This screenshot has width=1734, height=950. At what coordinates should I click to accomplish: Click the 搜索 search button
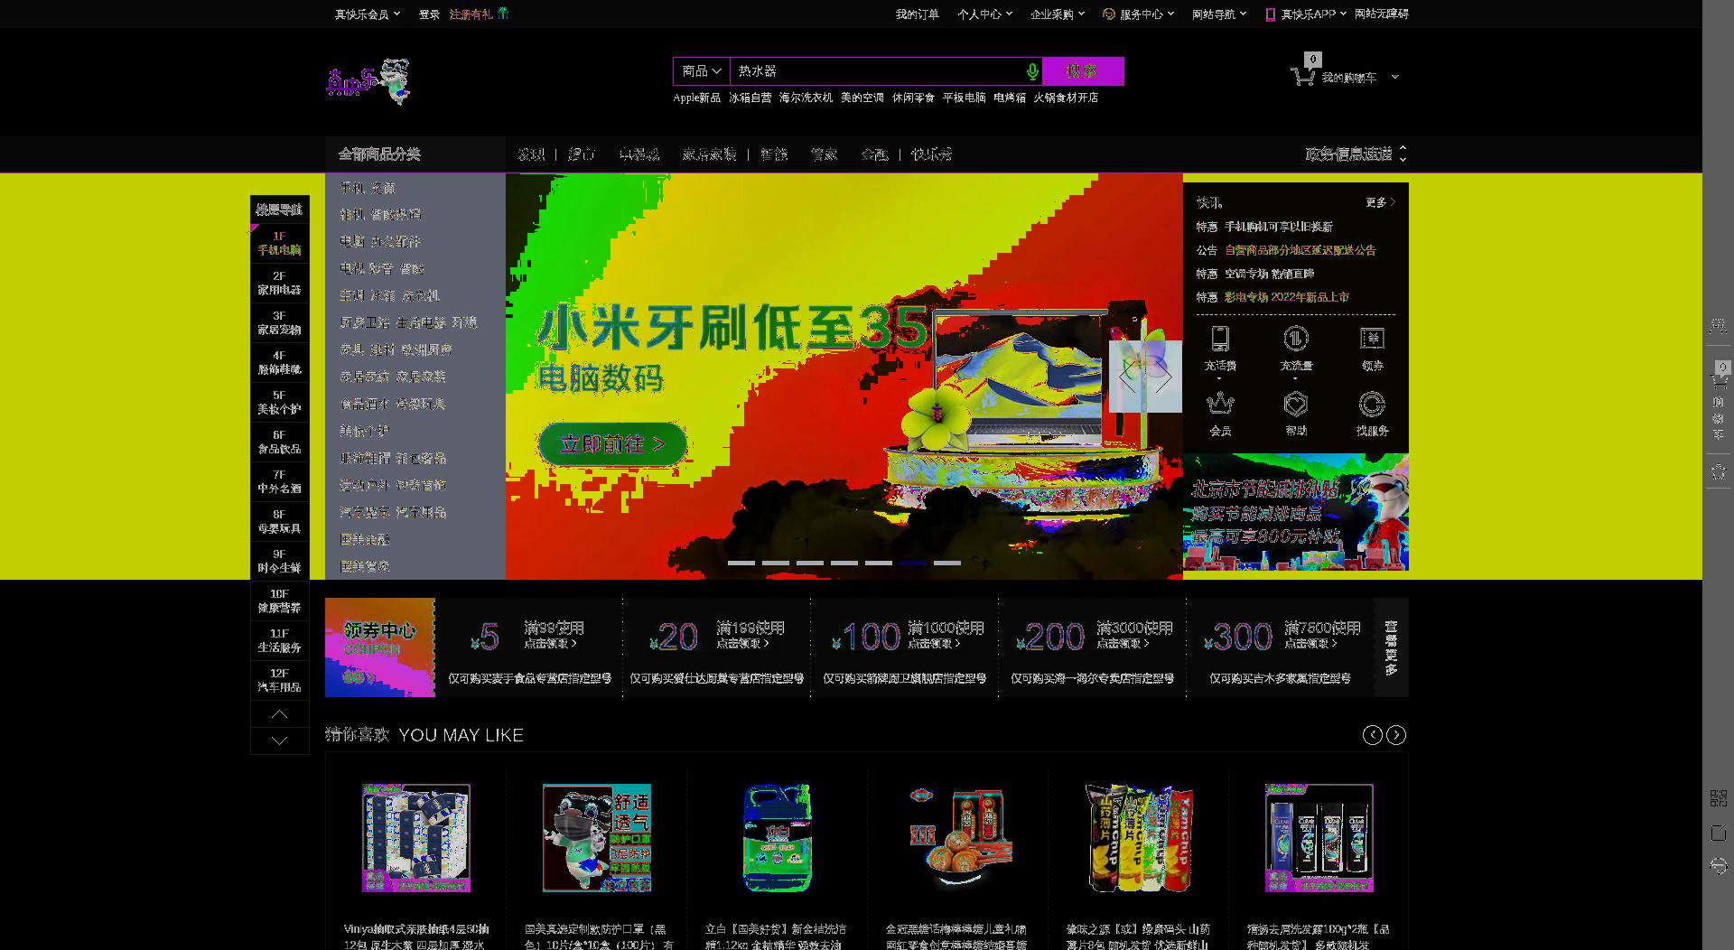pos(1083,71)
